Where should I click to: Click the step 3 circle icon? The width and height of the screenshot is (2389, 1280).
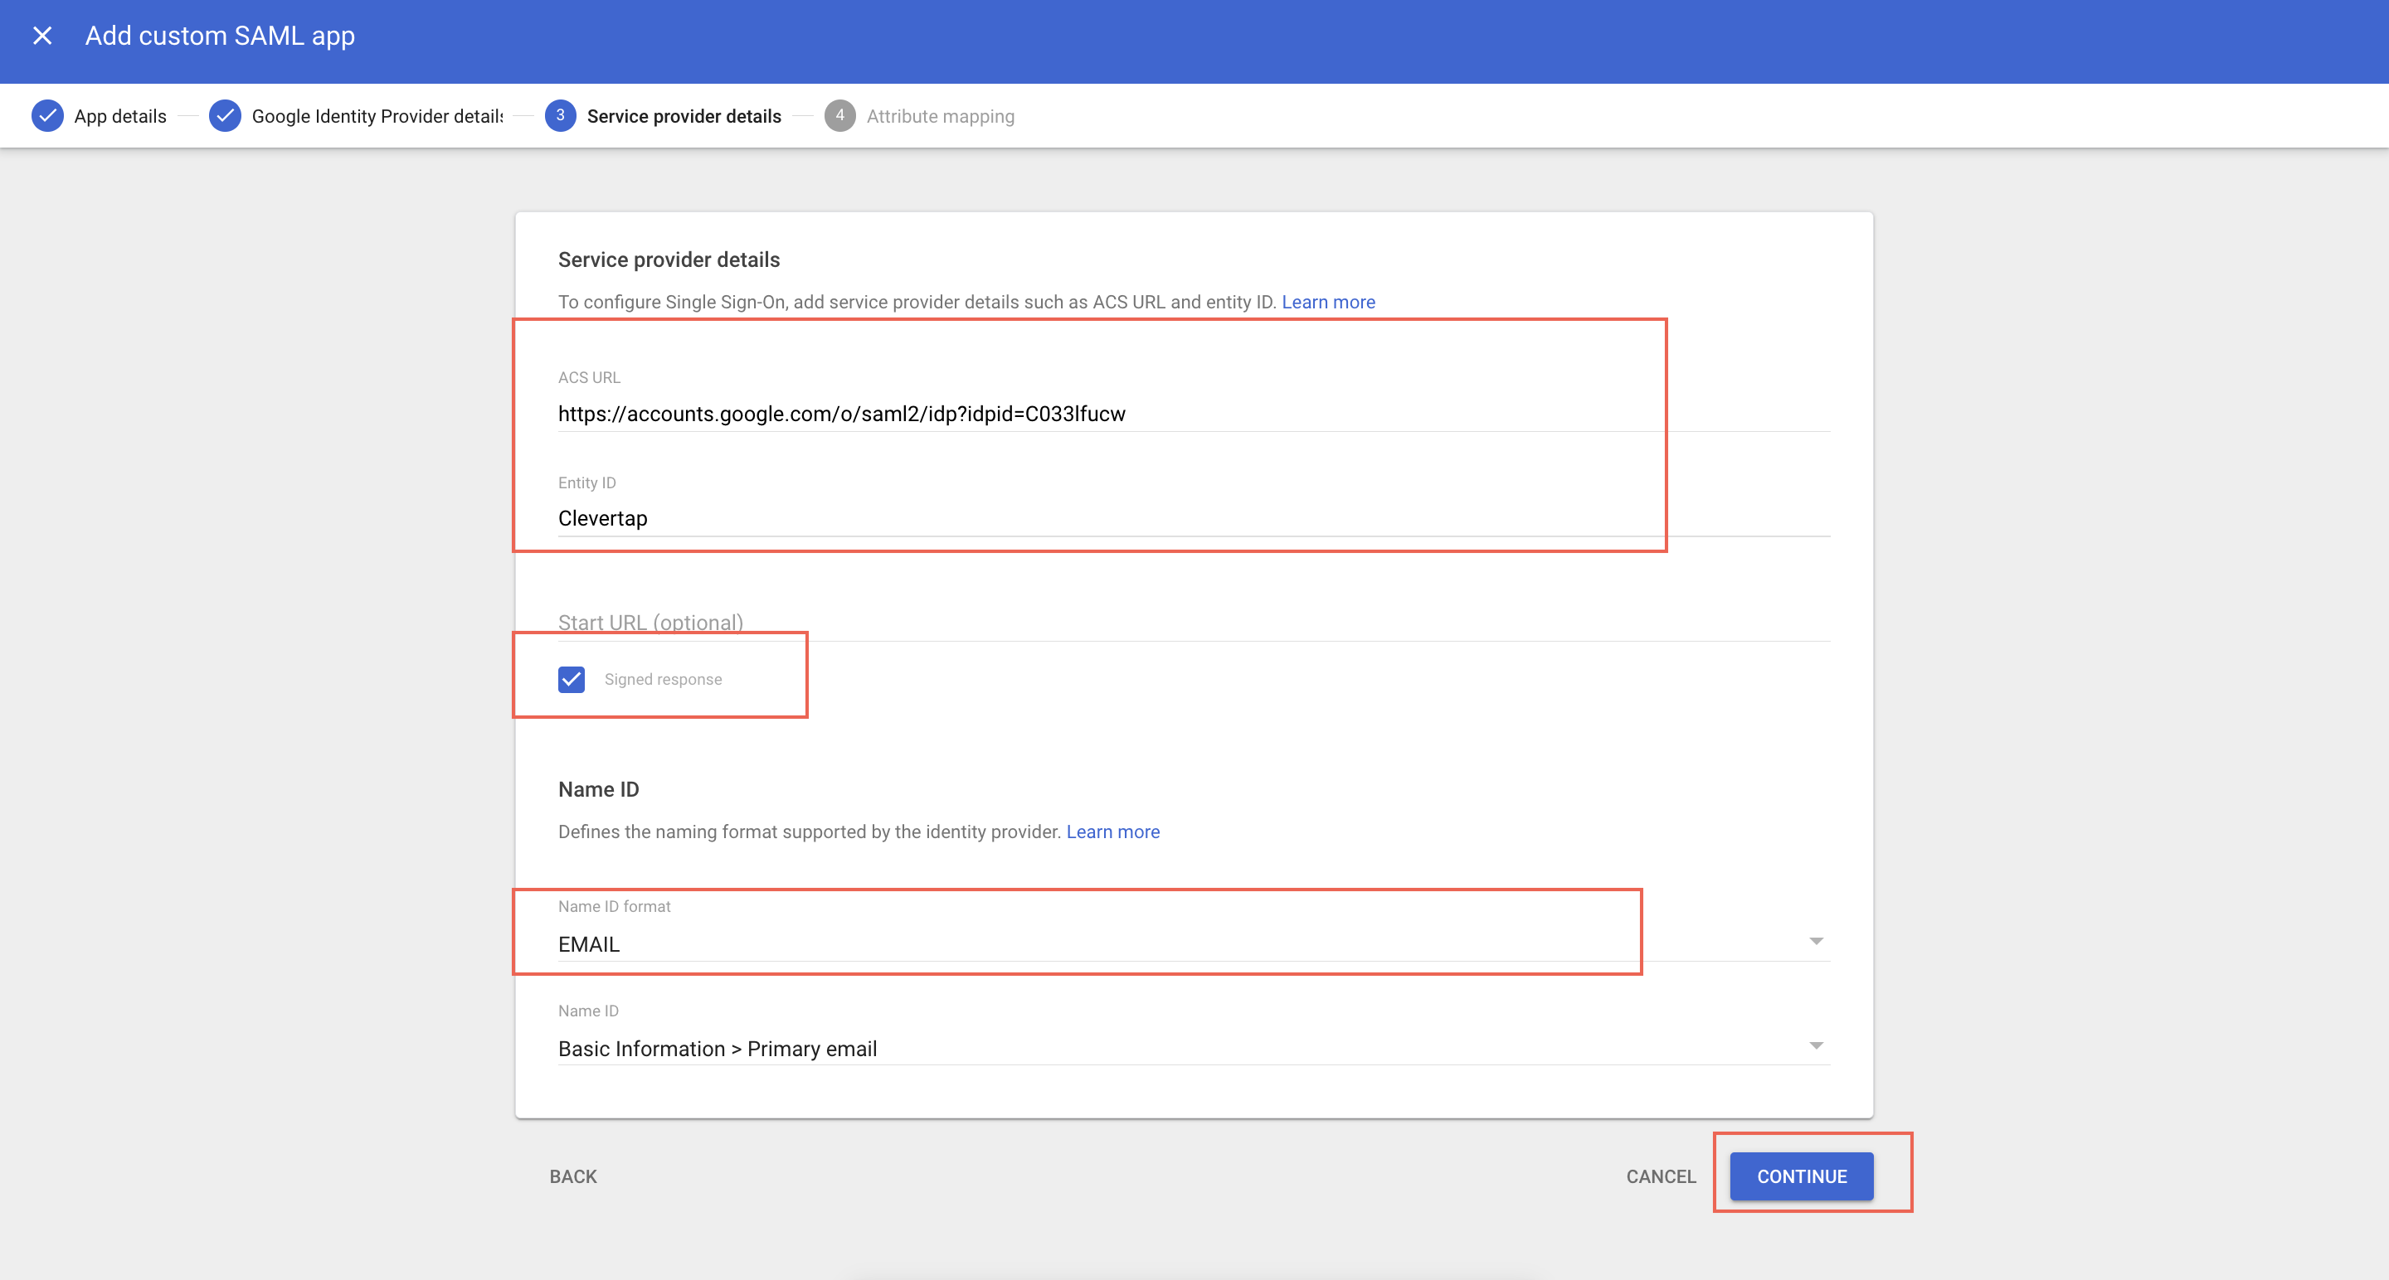click(560, 116)
